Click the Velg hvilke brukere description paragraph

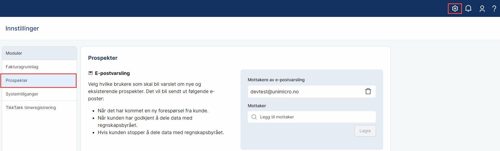pyautogui.click(x=151, y=91)
